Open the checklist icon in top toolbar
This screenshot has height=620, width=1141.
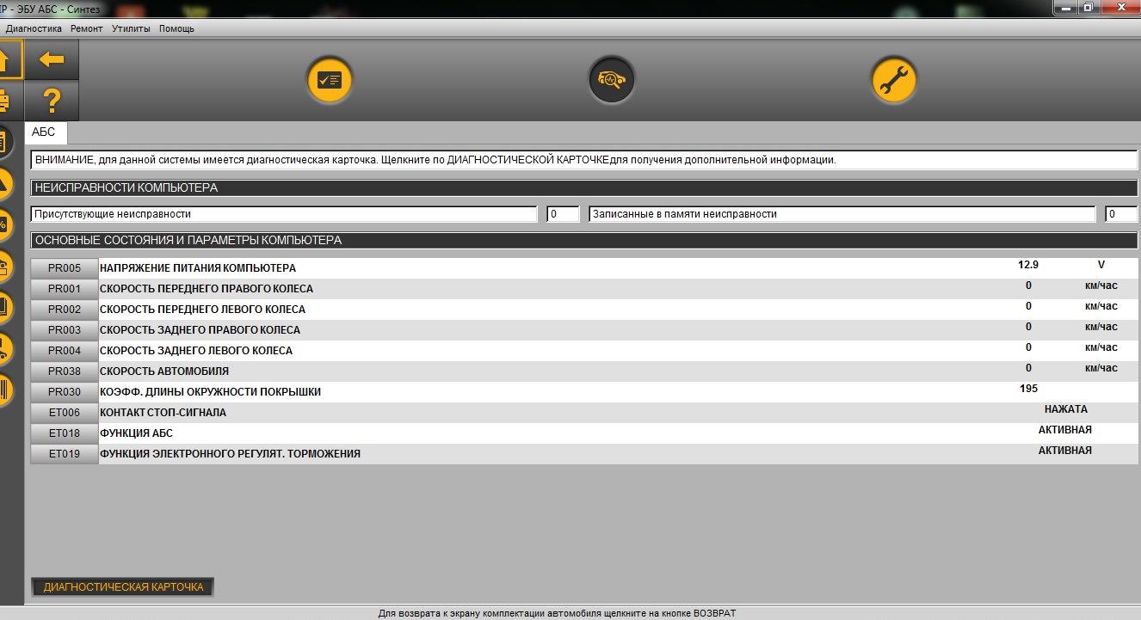click(x=330, y=80)
